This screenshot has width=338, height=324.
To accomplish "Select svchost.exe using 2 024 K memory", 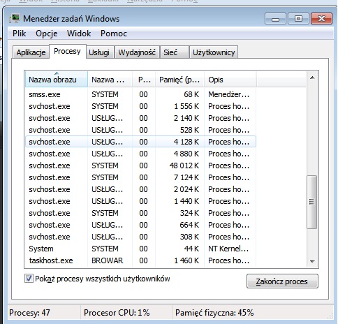I will [140, 189].
